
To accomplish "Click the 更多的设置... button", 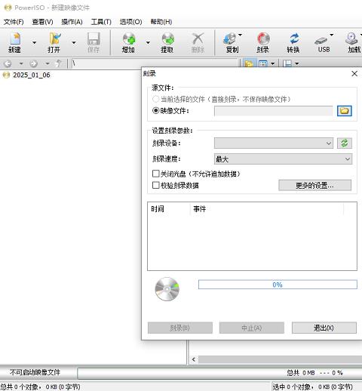I will click(314, 186).
